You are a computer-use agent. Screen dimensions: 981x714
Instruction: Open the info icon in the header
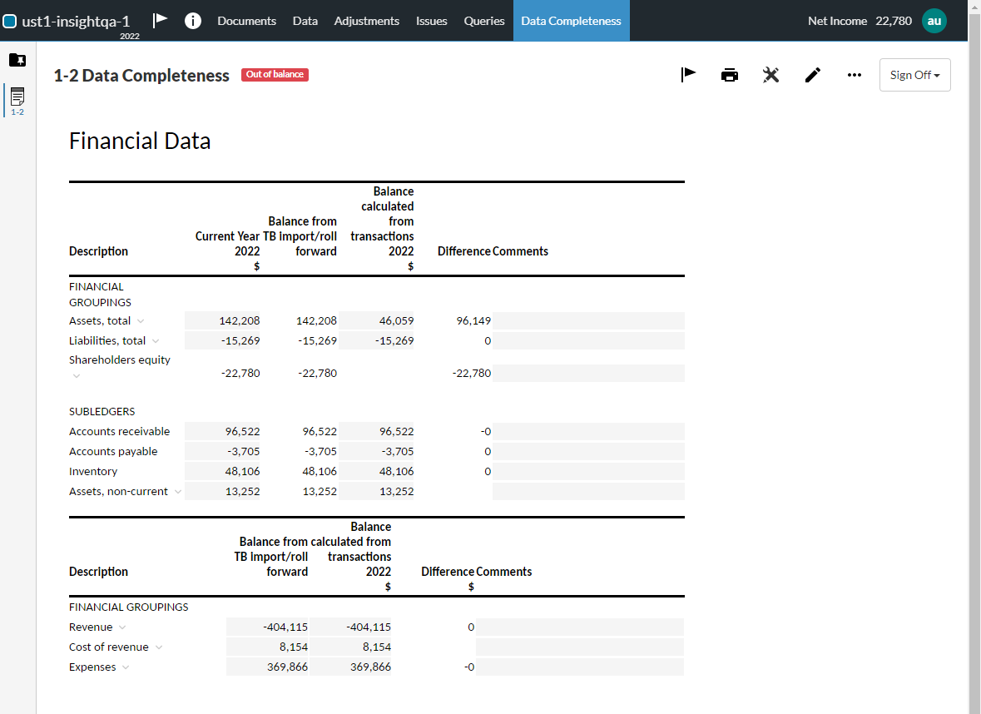tap(192, 21)
